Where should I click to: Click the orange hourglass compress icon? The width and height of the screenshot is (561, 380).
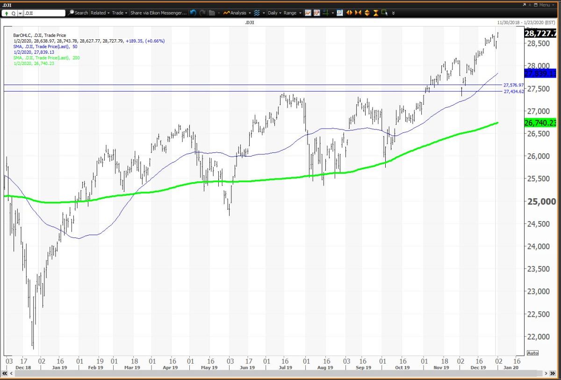[x=376, y=13]
